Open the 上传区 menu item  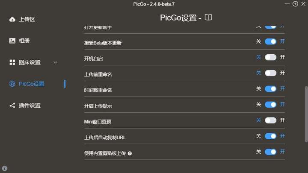click(x=27, y=19)
